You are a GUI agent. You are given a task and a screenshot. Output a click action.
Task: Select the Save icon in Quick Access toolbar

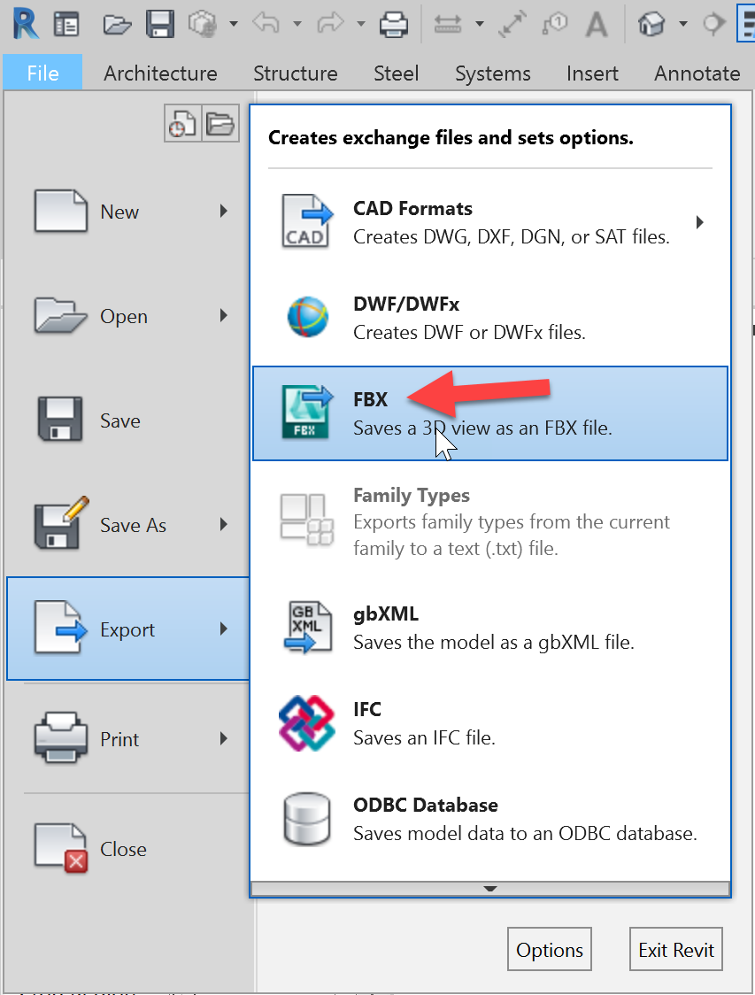(160, 24)
